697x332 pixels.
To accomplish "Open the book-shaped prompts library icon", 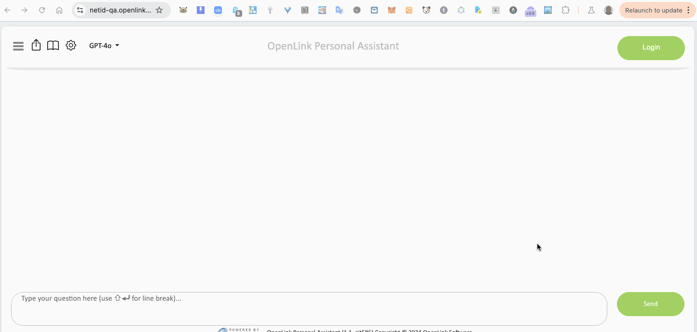I will click(x=53, y=46).
